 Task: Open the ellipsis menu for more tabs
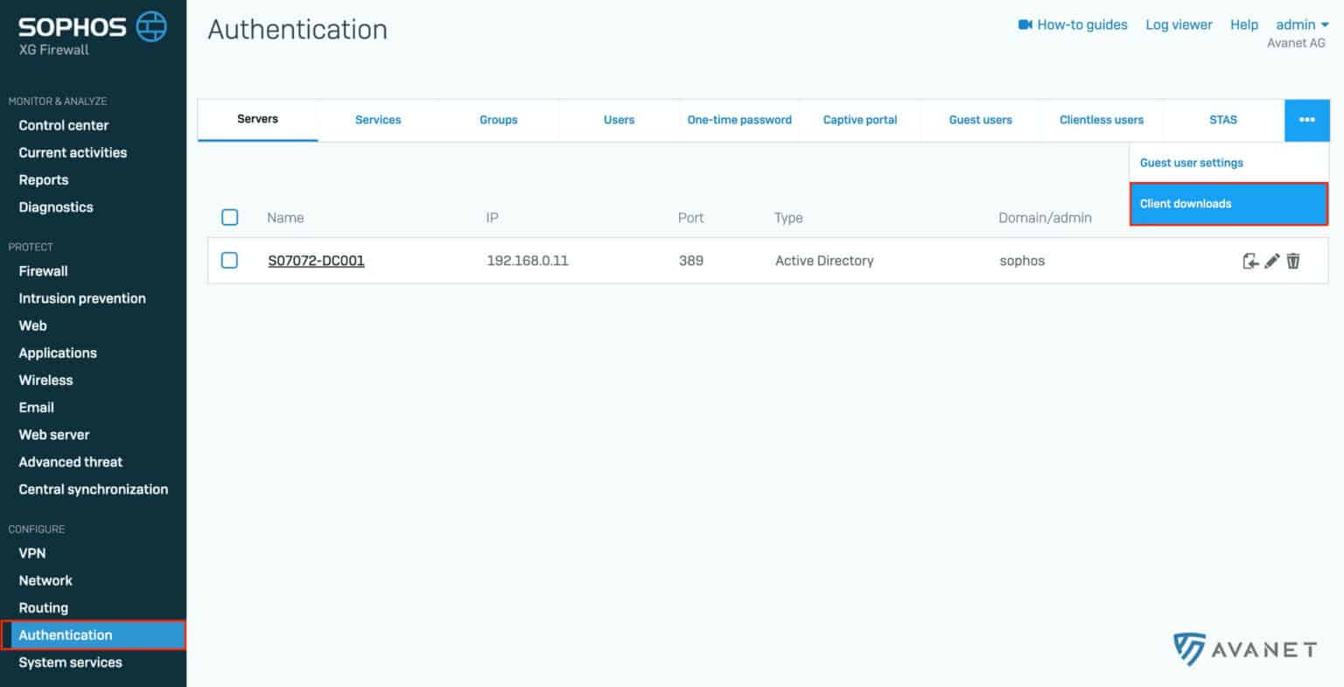tap(1306, 120)
